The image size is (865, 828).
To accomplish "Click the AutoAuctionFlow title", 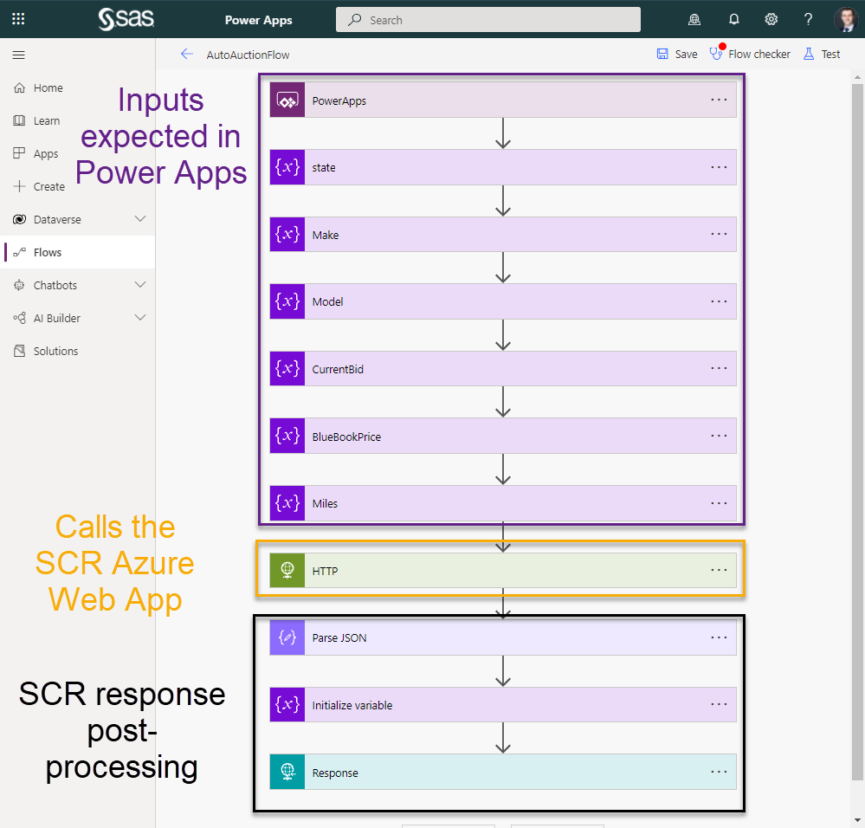I will coord(248,55).
